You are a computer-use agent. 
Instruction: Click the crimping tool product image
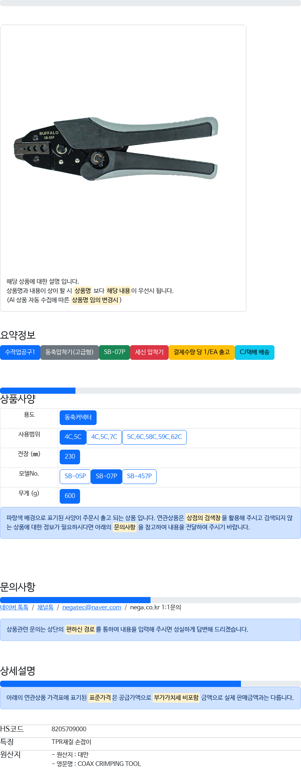click(116, 148)
